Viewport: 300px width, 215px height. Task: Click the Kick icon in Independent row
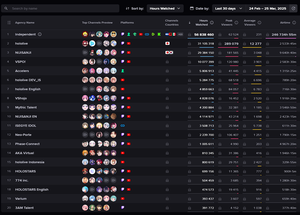point(159,34)
